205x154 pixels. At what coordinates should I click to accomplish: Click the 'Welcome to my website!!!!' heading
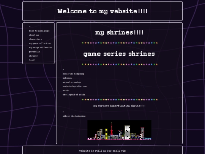click(x=102, y=11)
